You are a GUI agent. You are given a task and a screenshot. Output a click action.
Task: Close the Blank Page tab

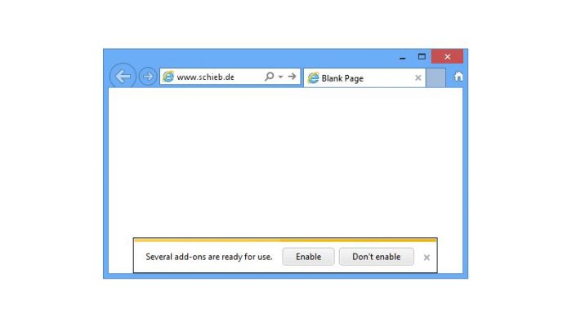(418, 78)
